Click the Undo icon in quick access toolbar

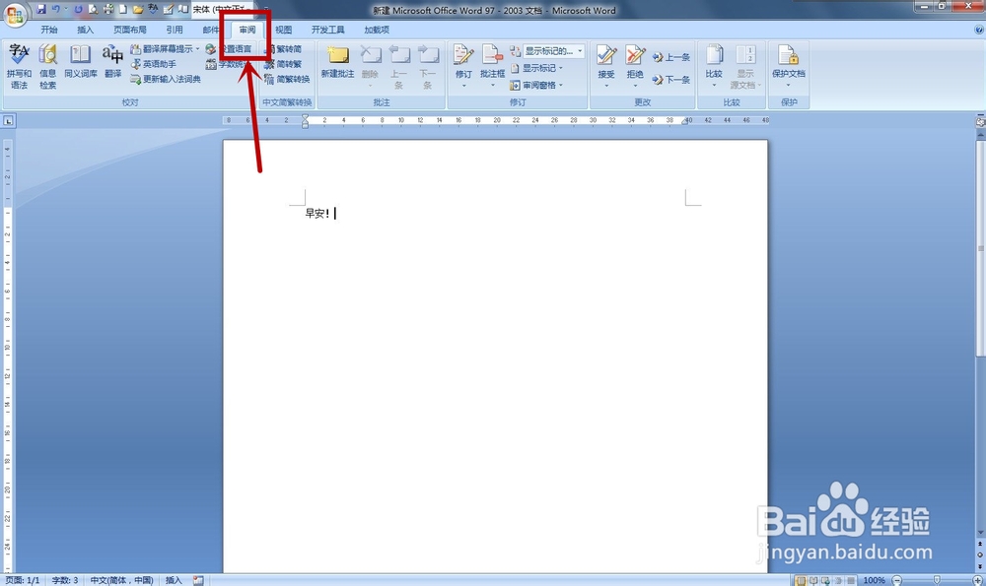click(56, 9)
